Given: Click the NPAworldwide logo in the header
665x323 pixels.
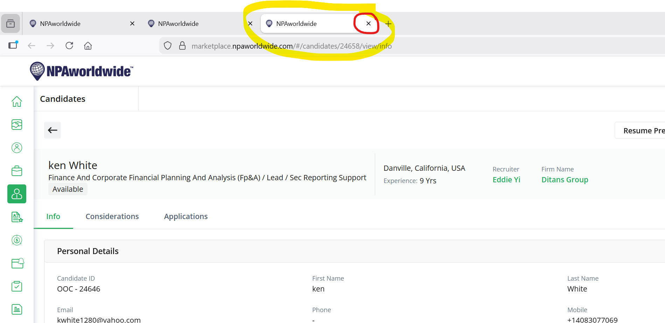Looking at the screenshot, I should (x=82, y=71).
